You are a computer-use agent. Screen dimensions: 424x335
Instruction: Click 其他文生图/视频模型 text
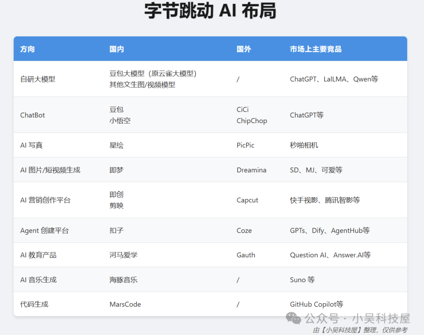(142, 85)
